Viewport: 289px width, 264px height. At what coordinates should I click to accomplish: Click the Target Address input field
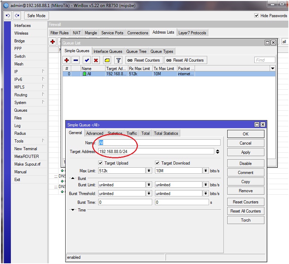click(x=156, y=152)
